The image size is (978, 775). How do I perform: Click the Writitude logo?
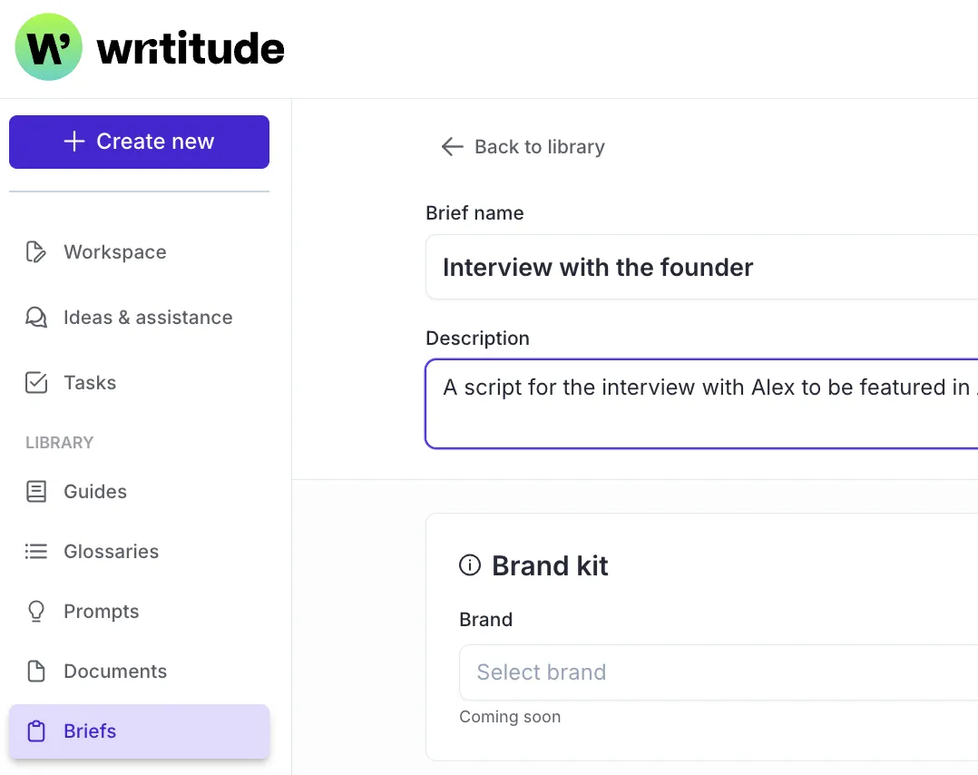[148, 46]
